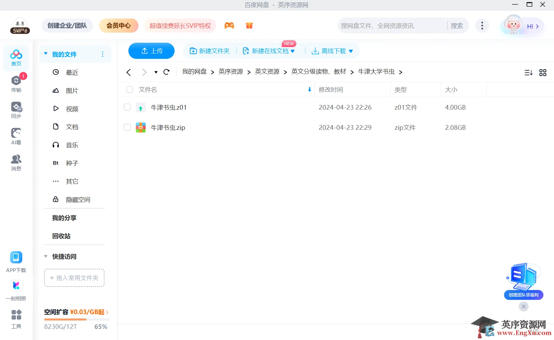
Task: Go forward with the right arrow
Action: click(x=144, y=72)
